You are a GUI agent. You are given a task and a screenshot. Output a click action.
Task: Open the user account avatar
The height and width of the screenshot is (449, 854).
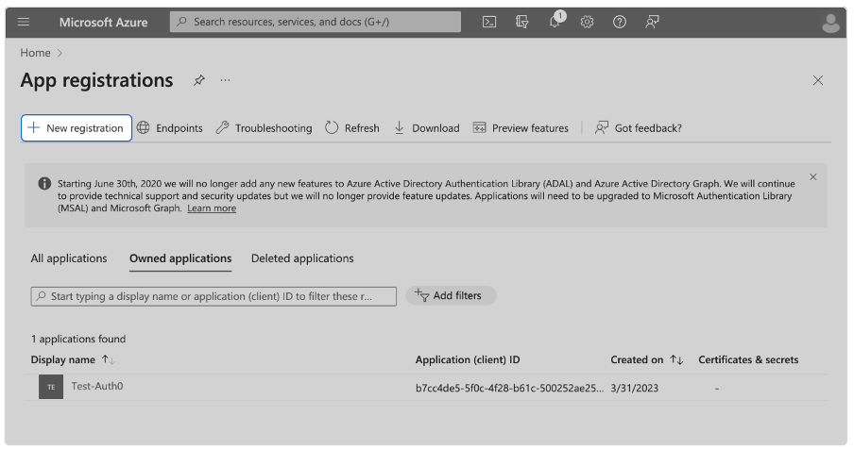830,23
